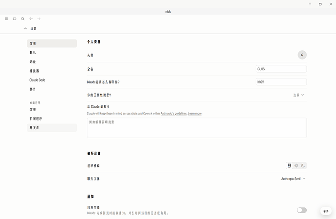The image size is (336, 219).
Task: Open the Anthropic Serif font dropdown
Action: (293, 179)
